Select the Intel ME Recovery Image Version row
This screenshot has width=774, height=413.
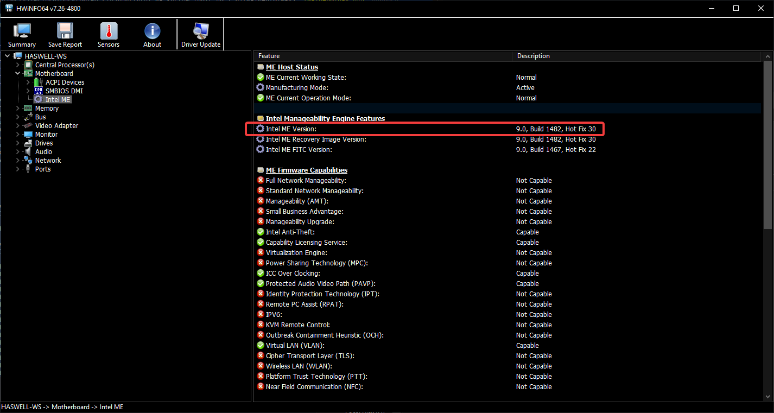(x=507, y=139)
